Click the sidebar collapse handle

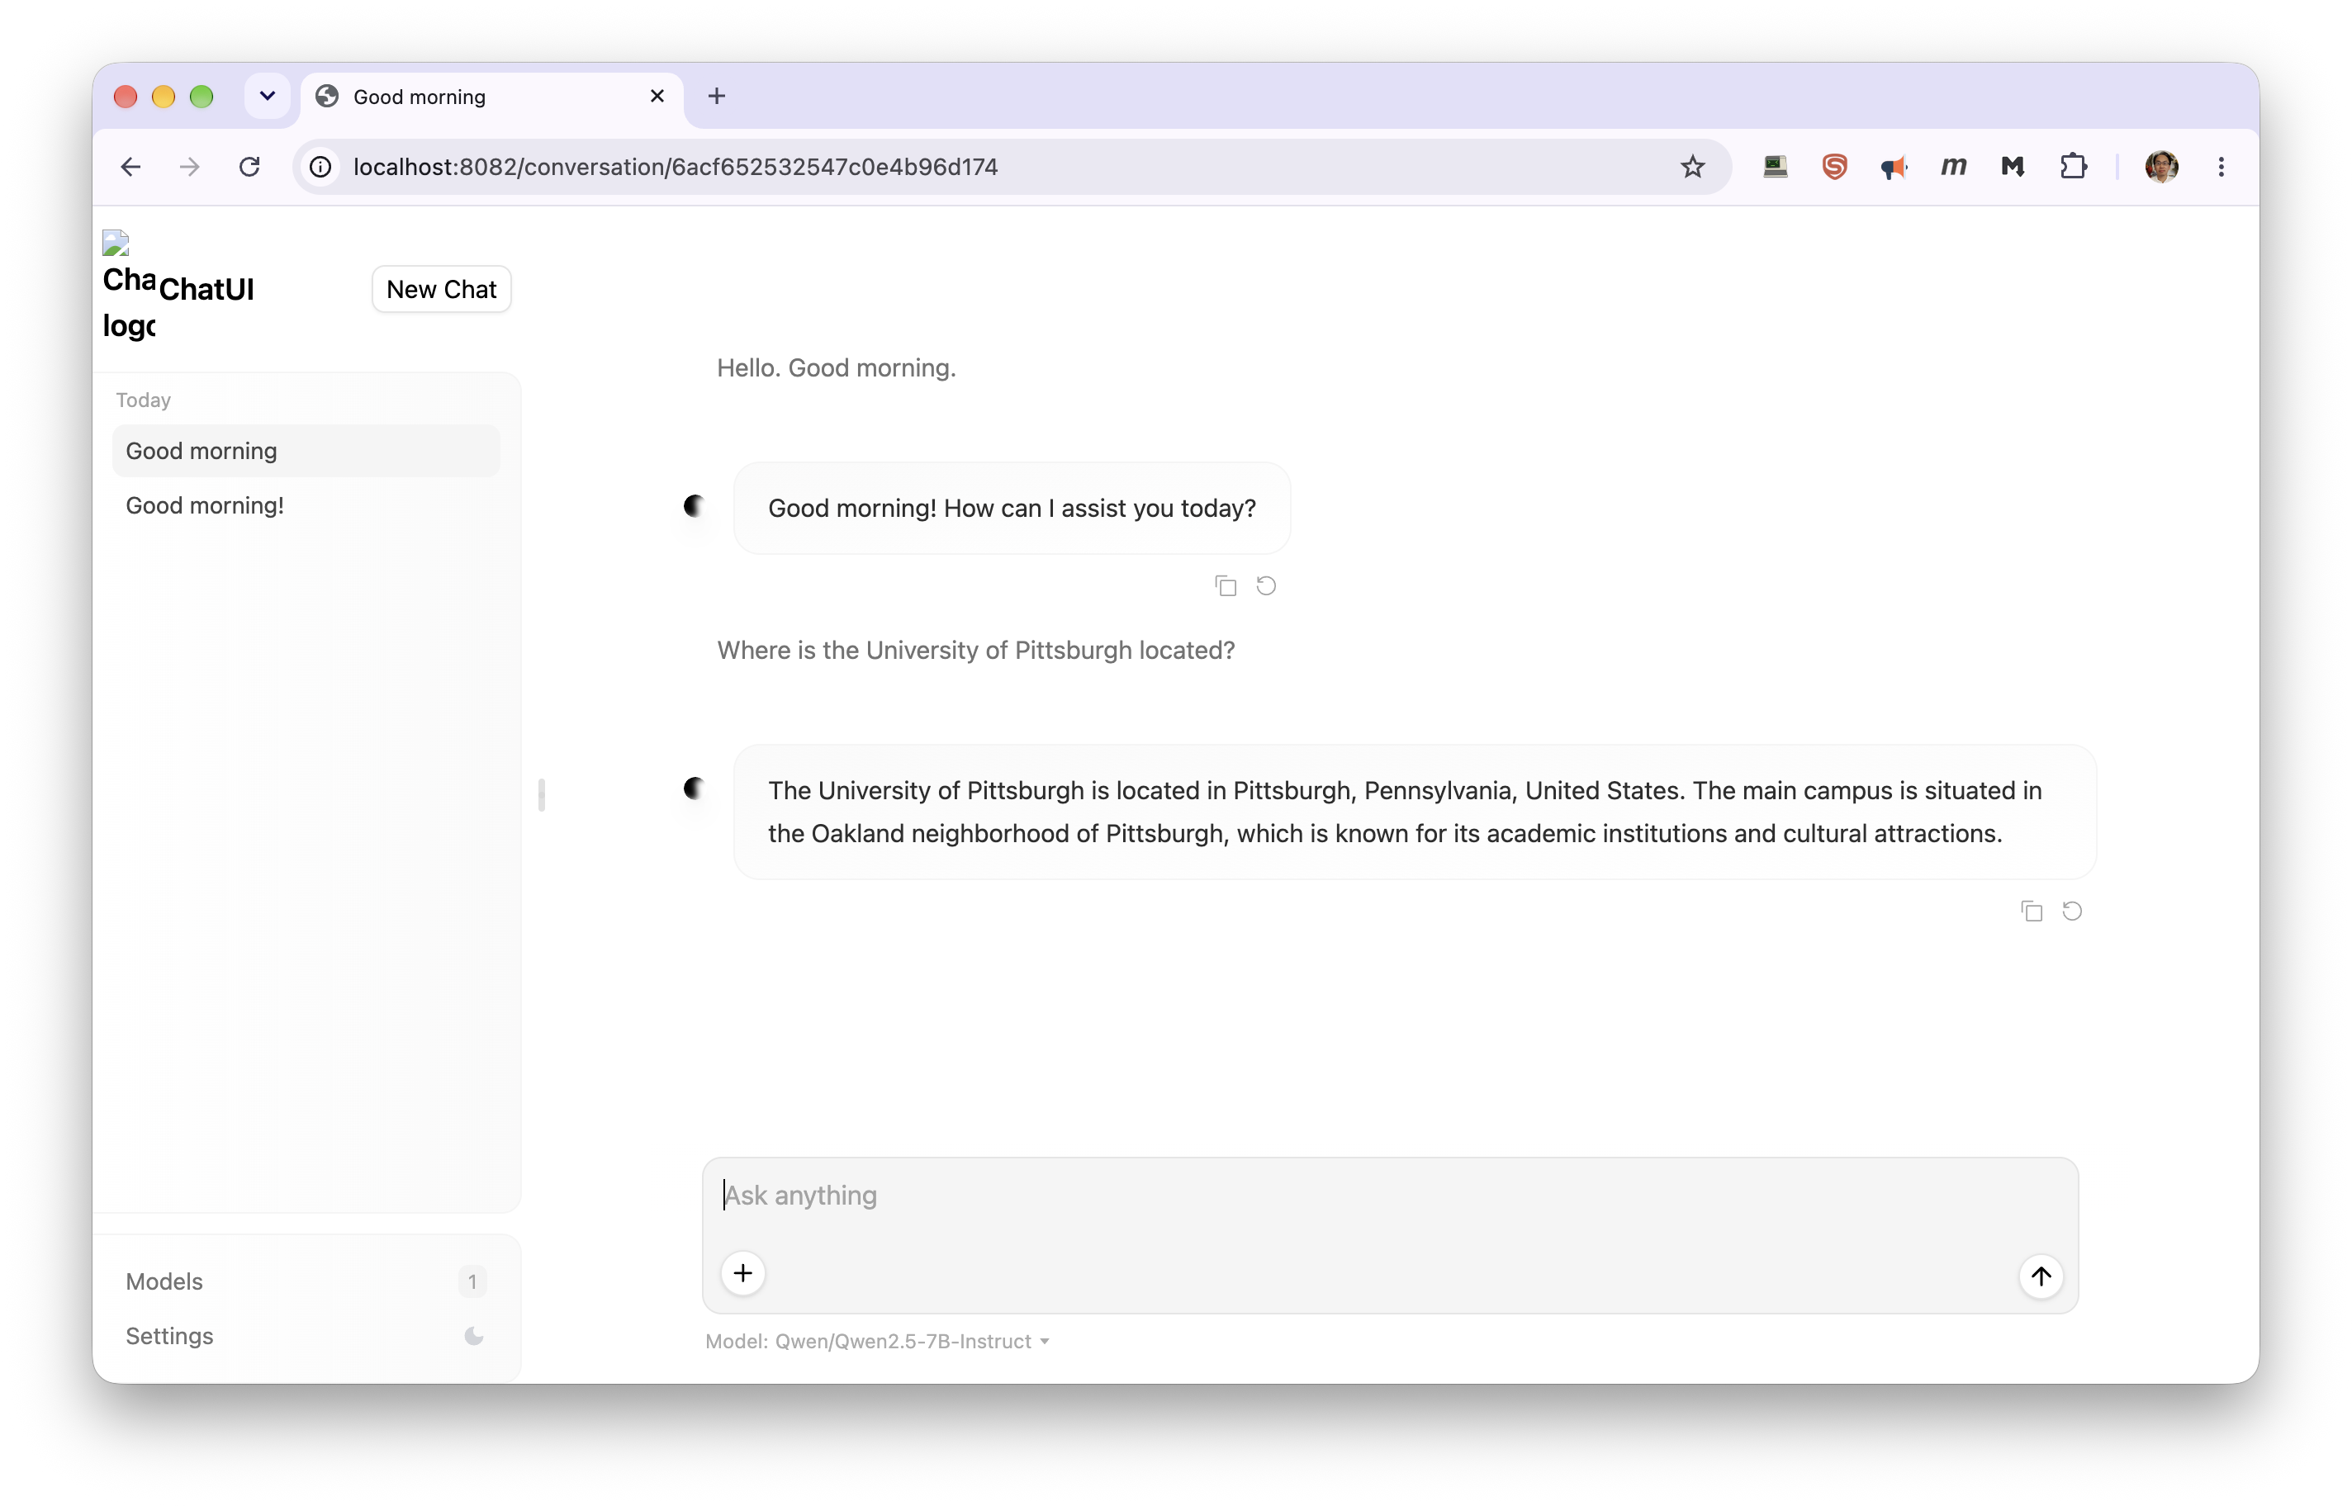542,795
